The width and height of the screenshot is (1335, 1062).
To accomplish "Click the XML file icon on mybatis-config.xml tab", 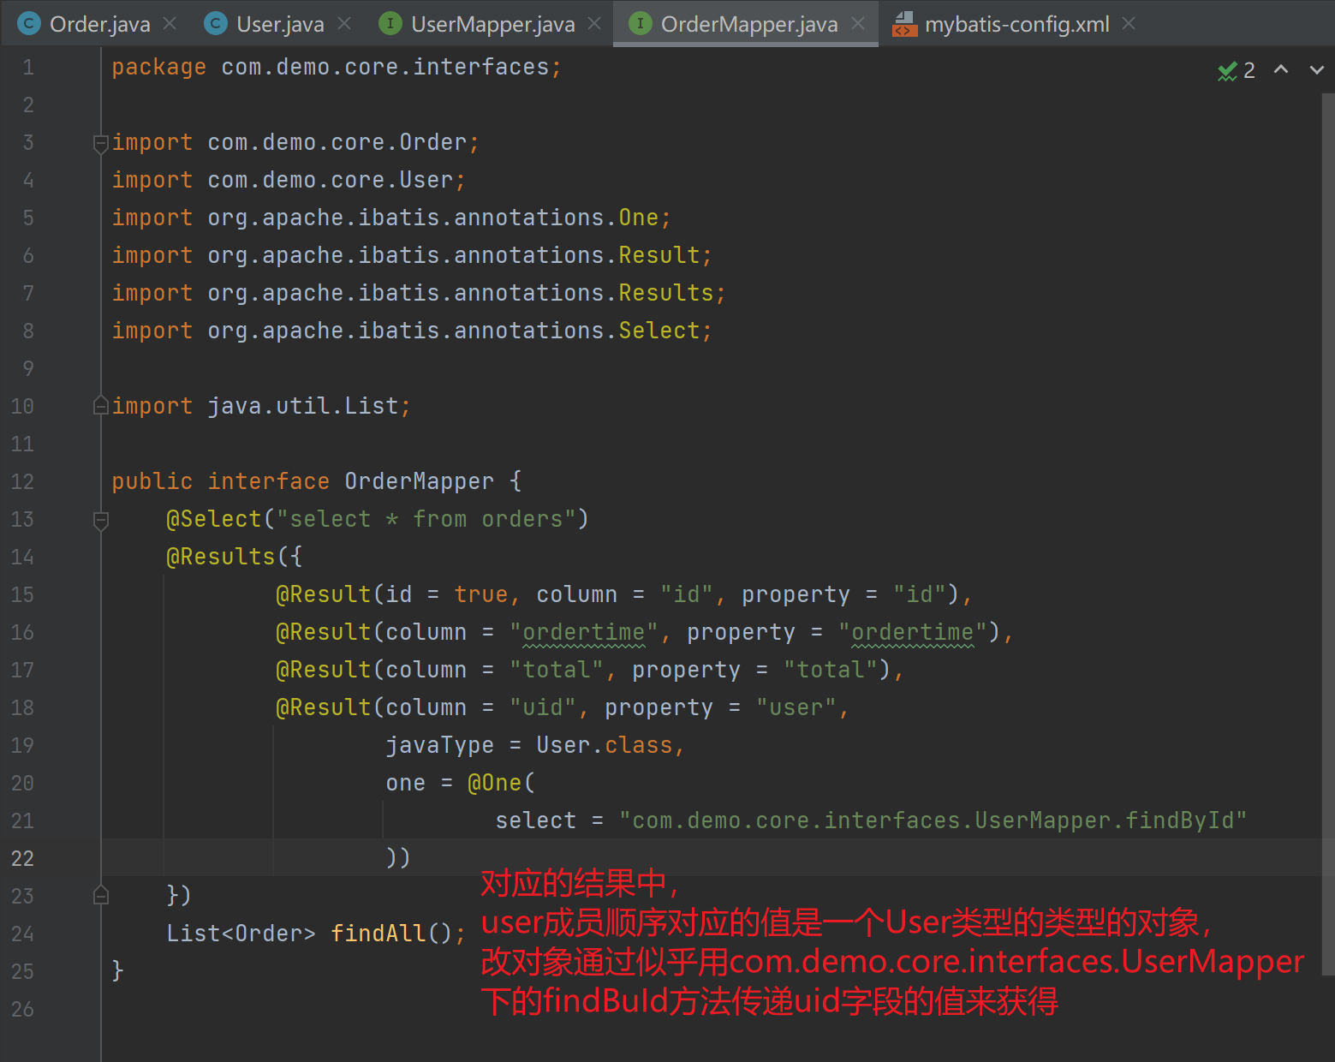I will click(x=904, y=24).
